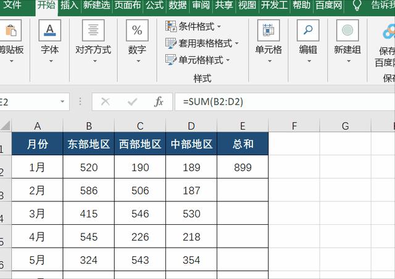Expand the Name Box dropdown arrow

pos(62,102)
